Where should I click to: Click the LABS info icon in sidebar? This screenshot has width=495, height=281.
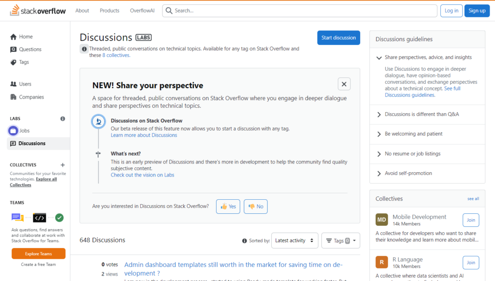tap(62, 118)
